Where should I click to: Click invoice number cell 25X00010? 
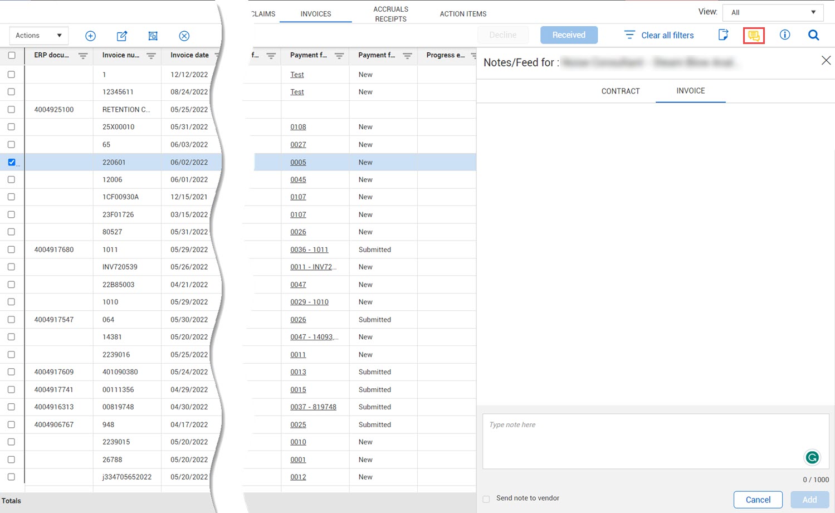[118, 127]
